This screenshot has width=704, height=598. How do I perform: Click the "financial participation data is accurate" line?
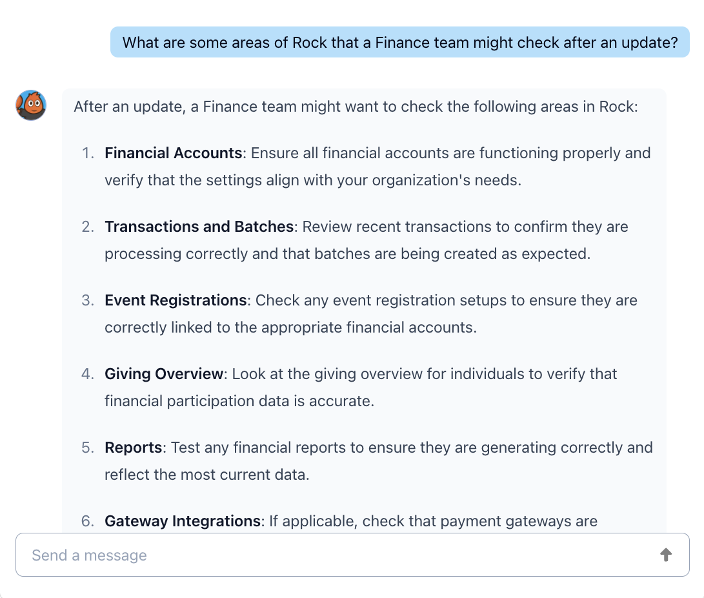[239, 401]
